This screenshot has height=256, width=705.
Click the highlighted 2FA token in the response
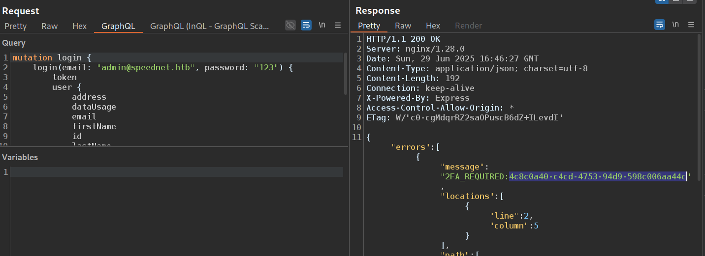coord(597,176)
